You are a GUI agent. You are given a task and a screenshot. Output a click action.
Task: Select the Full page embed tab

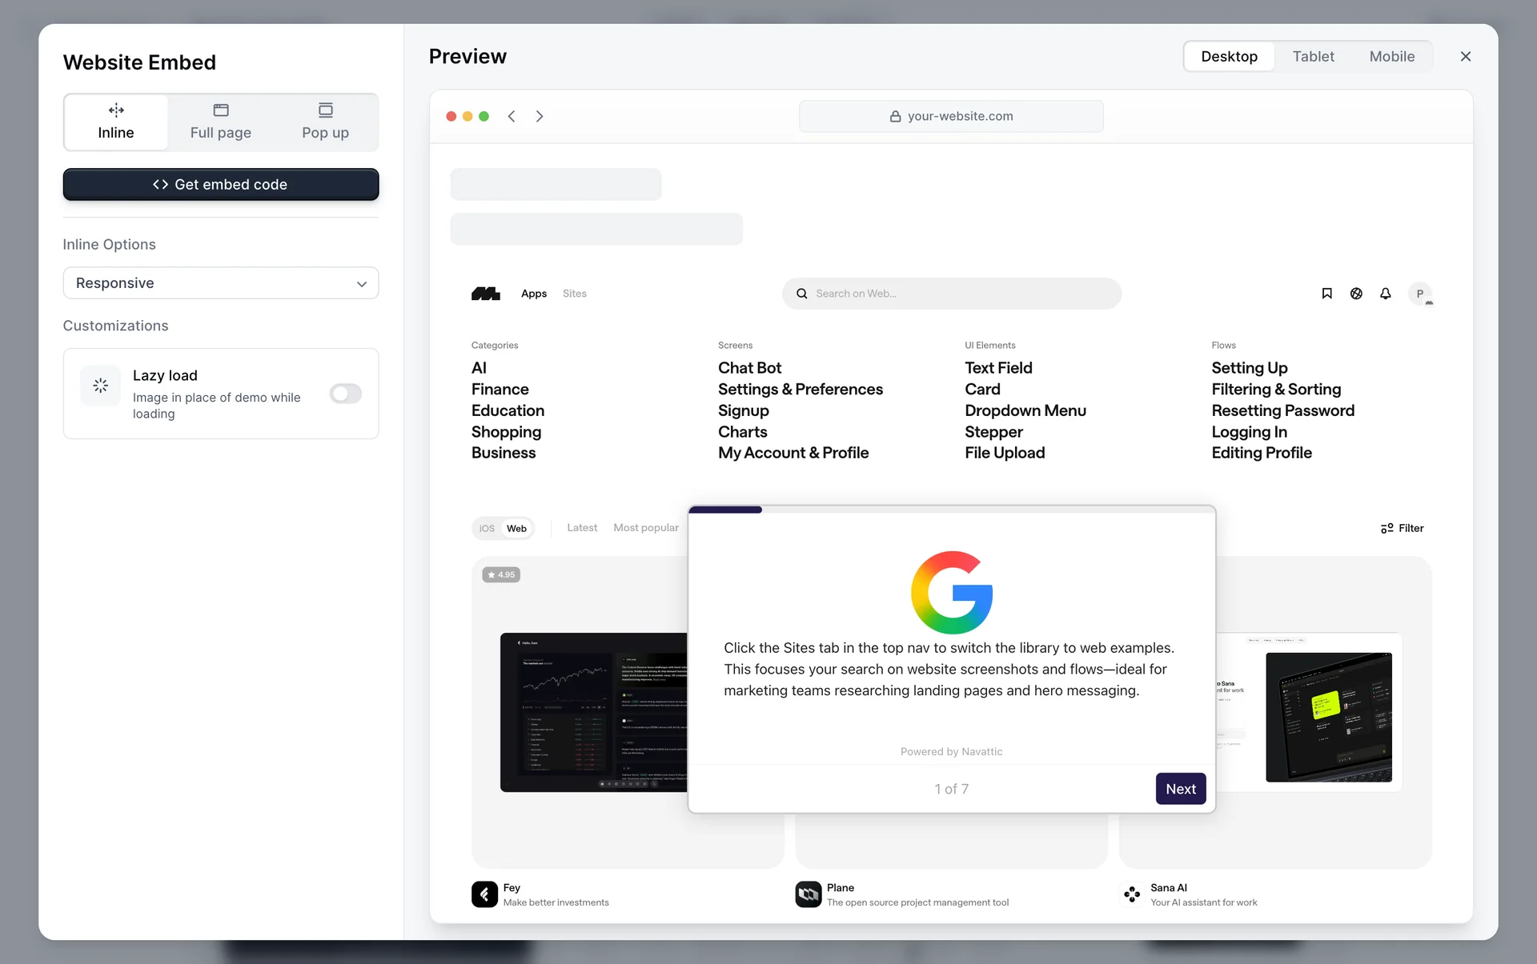[221, 122]
